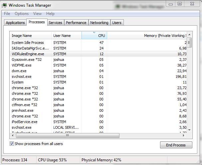The image size is (202, 165).
Task: Sort by Image Name column header
Action: (31, 35)
